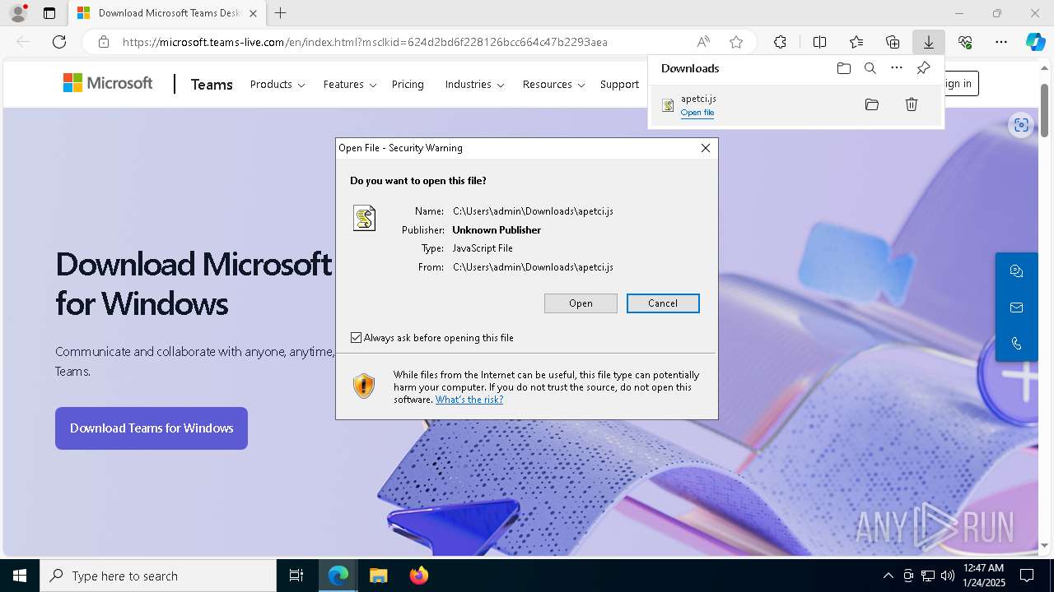Screen dimensions: 1054x592
Task: Close the Open File Security Warning dialog
Action: click(705, 148)
